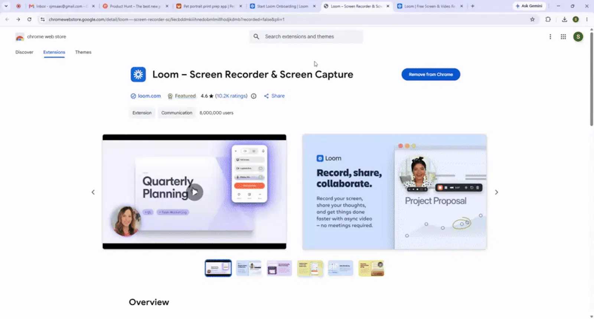594x319 pixels.
Task: Go forward in browser history
Action: [x=18, y=19]
